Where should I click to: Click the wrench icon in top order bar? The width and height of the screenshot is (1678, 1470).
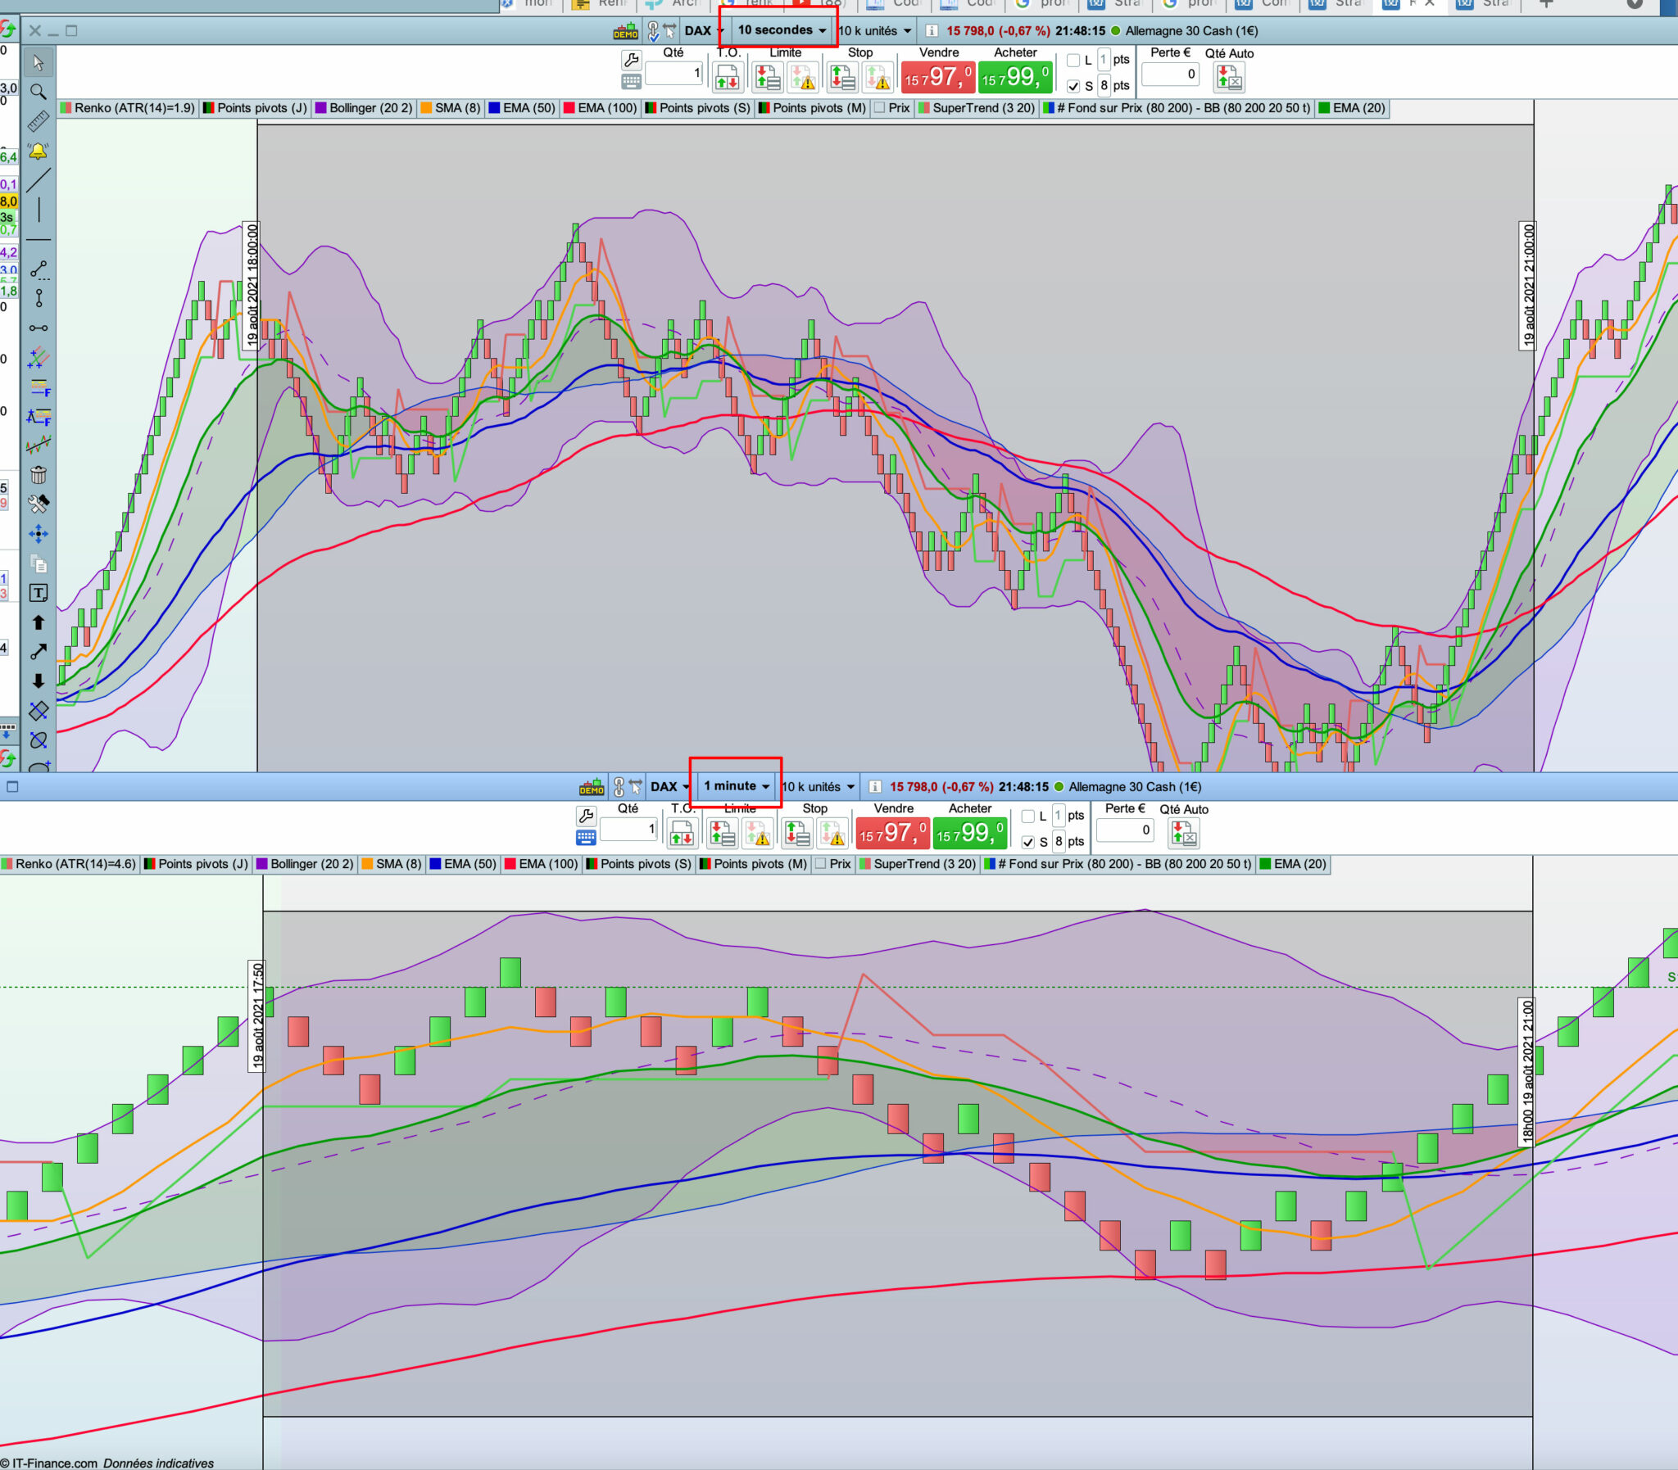[x=631, y=60]
